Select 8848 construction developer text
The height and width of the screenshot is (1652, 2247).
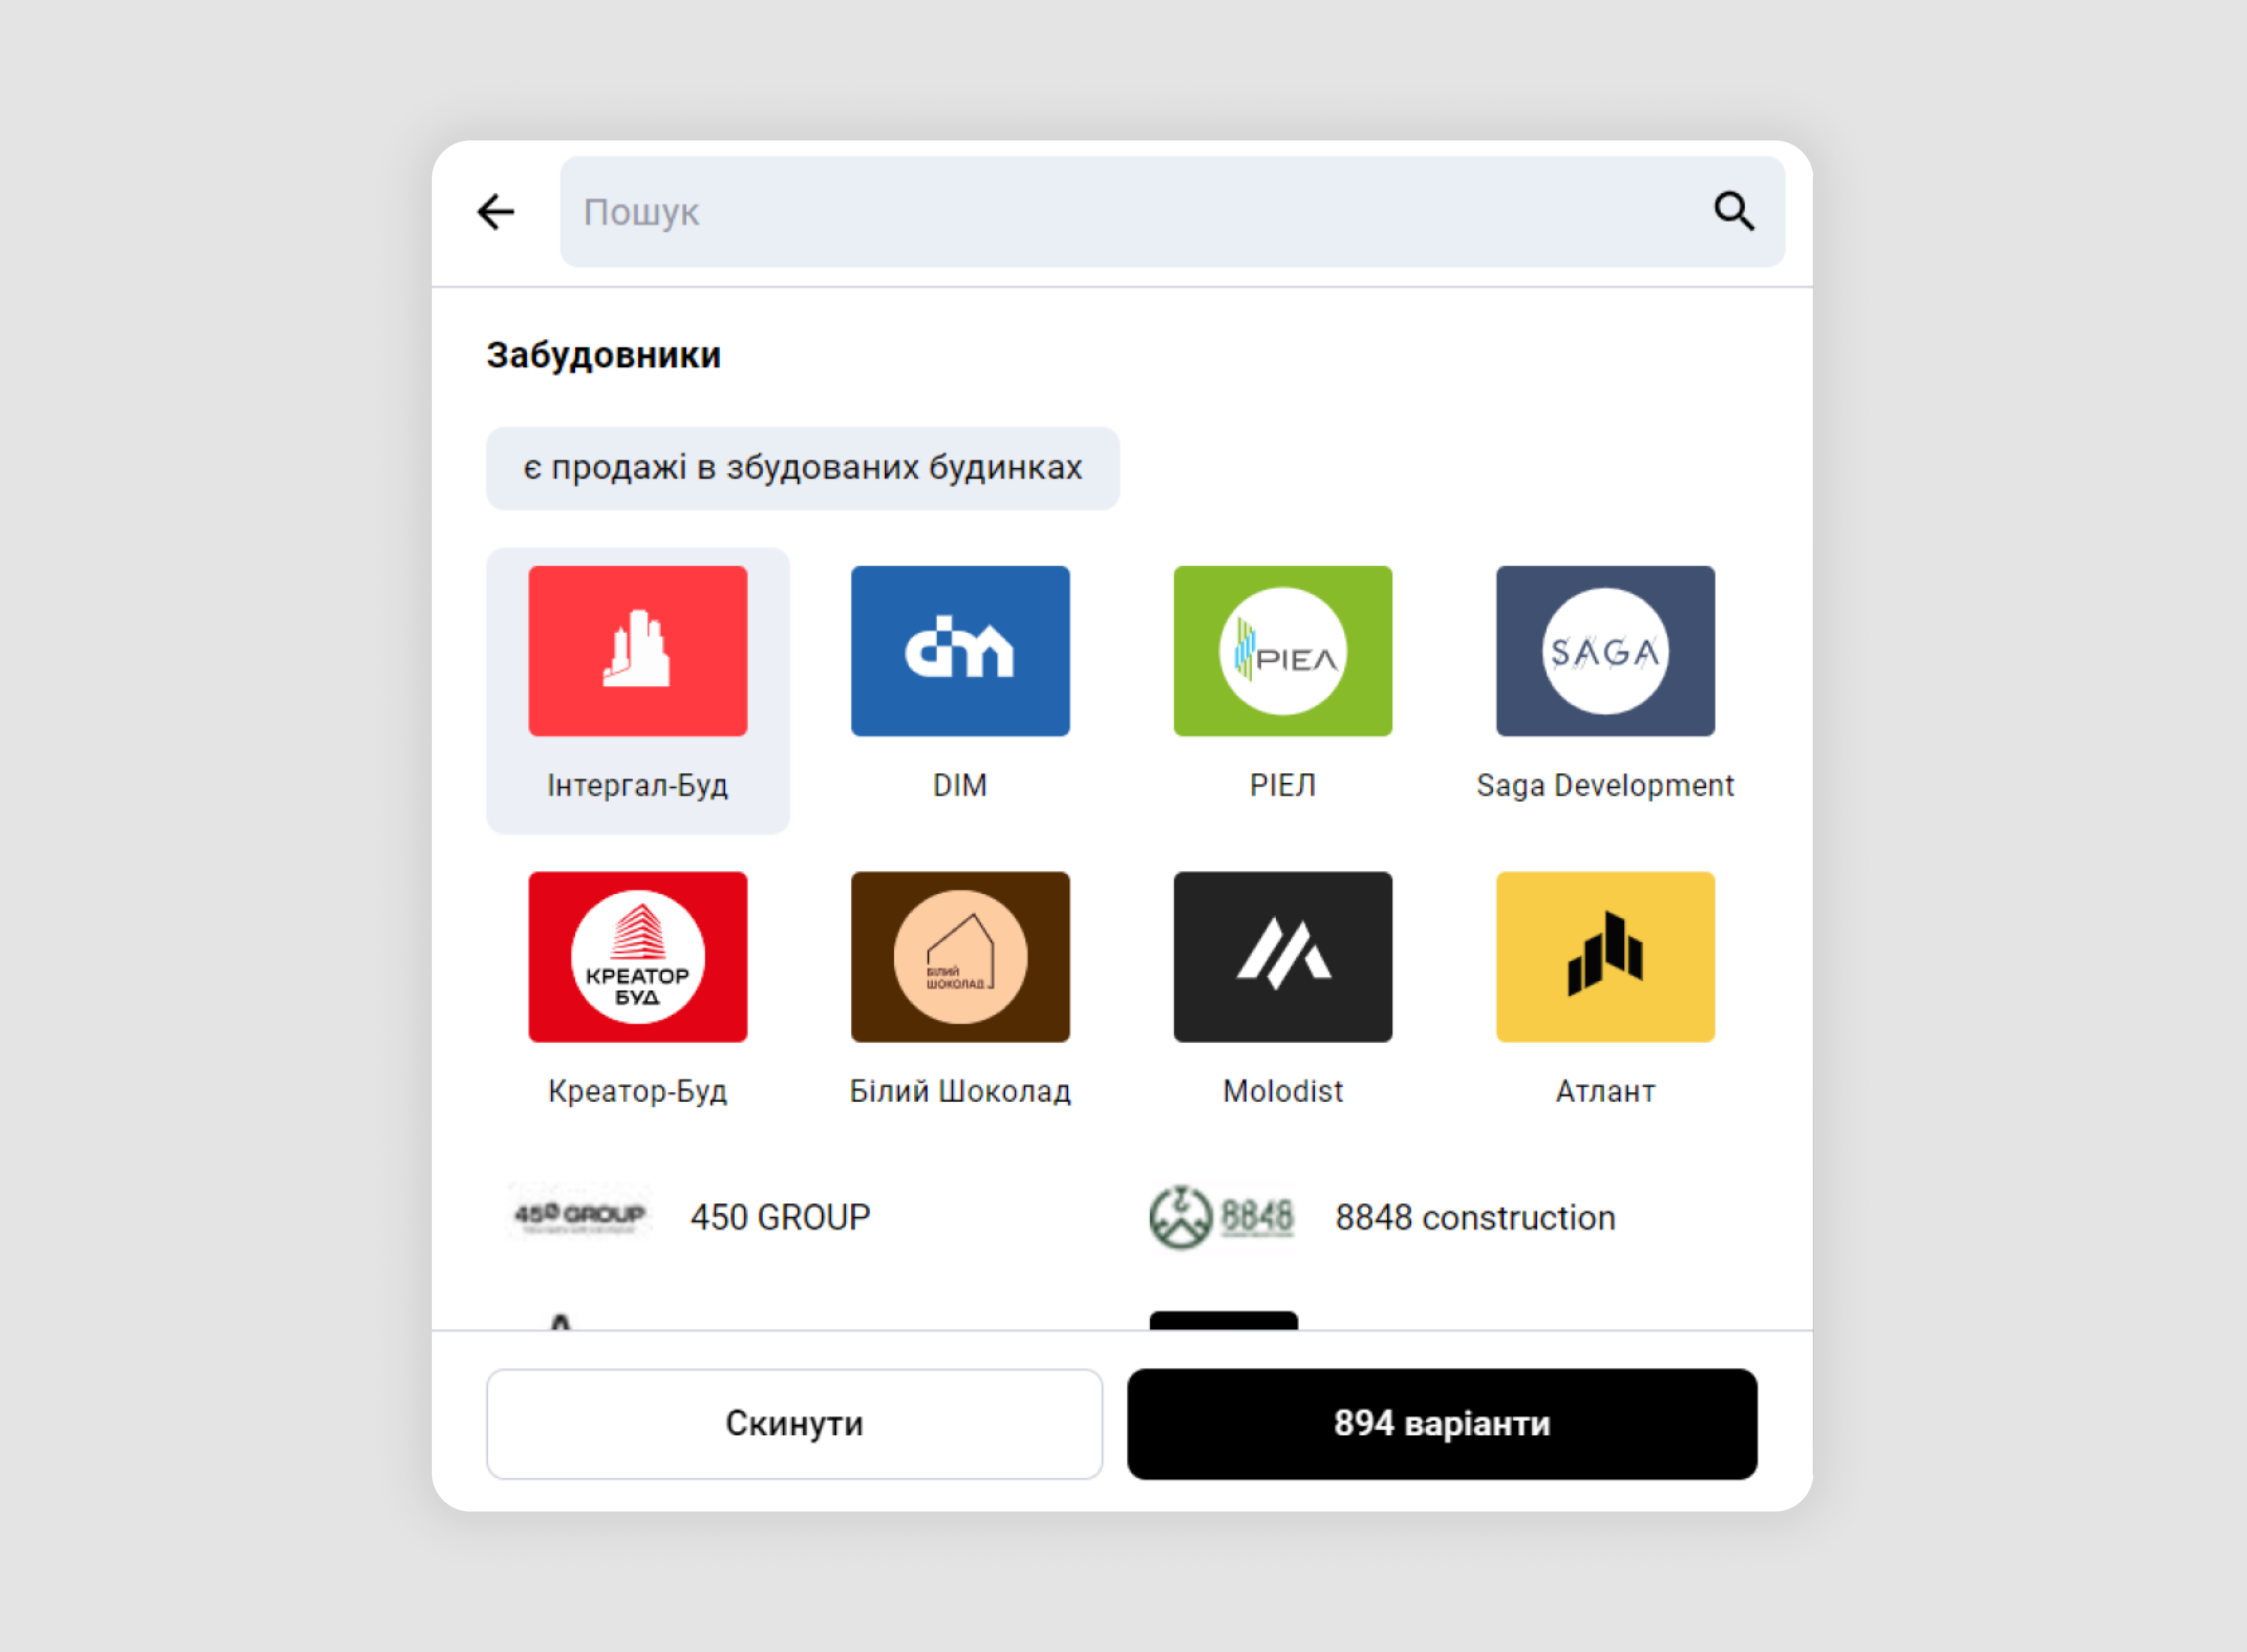(x=1475, y=1217)
